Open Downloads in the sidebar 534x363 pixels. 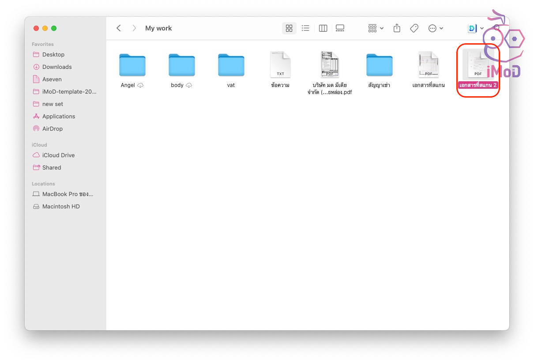(x=56, y=67)
